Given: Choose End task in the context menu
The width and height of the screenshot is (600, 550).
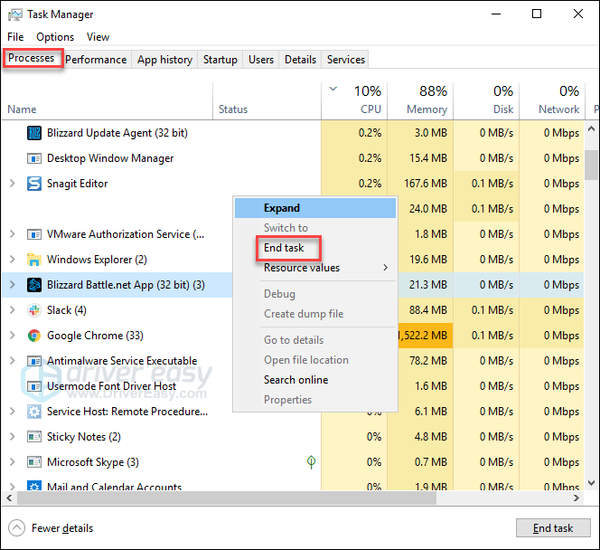Looking at the screenshot, I should pyautogui.click(x=315, y=248).
